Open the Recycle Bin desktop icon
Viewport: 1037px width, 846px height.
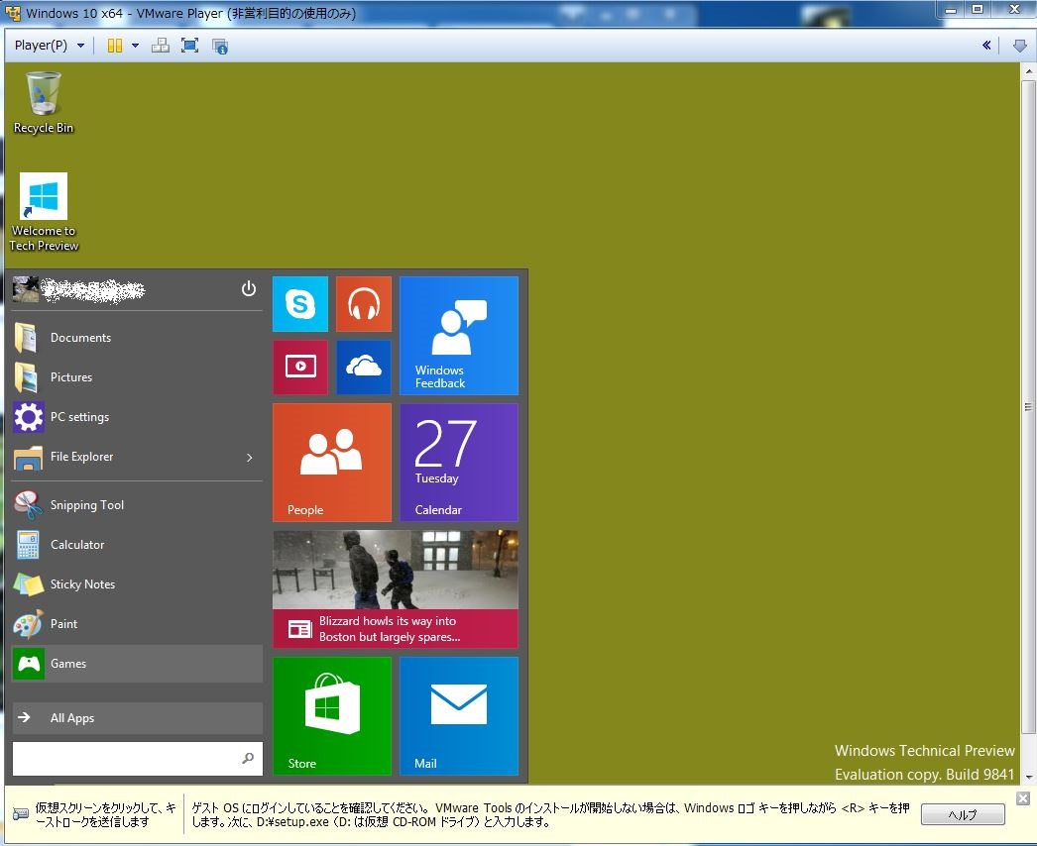click(x=44, y=102)
